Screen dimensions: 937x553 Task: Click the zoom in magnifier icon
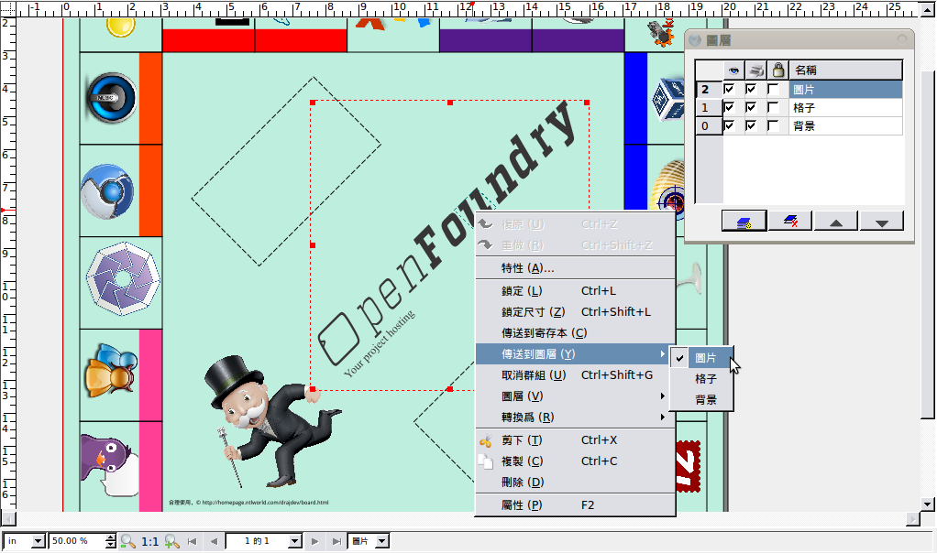[172, 541]
